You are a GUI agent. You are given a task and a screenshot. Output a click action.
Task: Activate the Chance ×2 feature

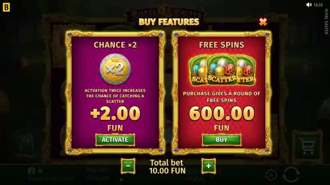coord(115,140)
